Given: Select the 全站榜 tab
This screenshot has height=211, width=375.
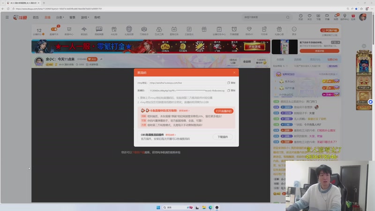Looking at the screenshot, I should point(247,61).
